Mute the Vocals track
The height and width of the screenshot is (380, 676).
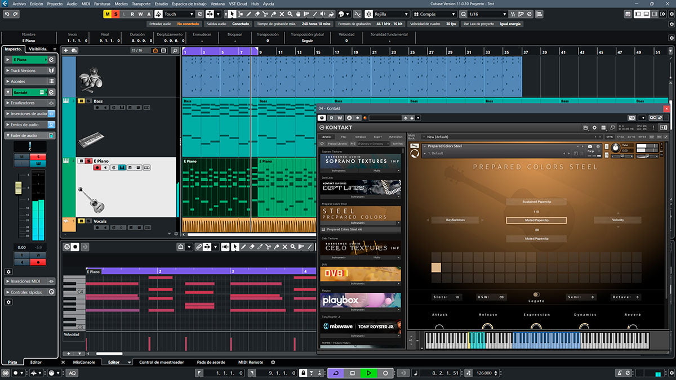[81, 221]
